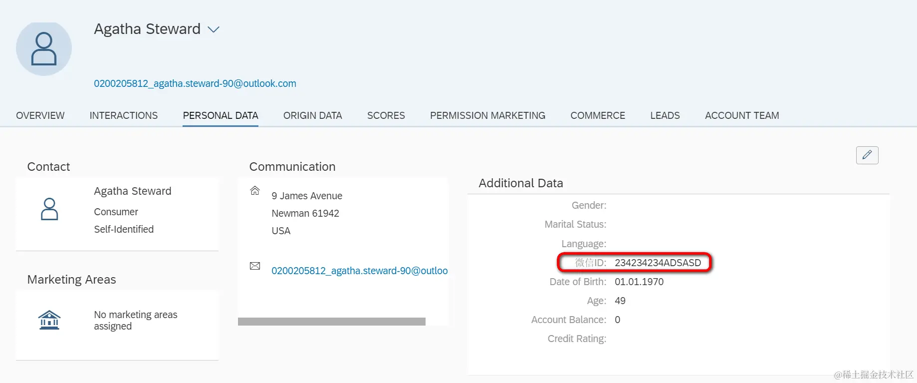
Task: Click the Date of Birth label
Action: click(x=578, y=282)
